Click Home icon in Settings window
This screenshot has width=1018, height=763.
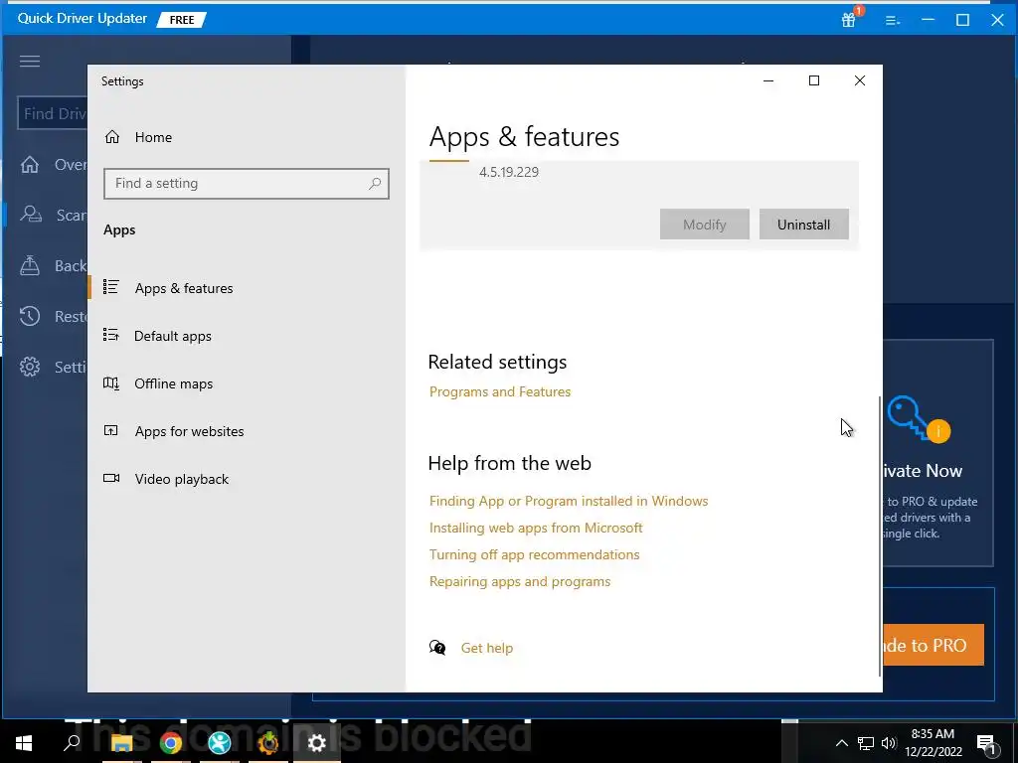(x=112, y=137)
